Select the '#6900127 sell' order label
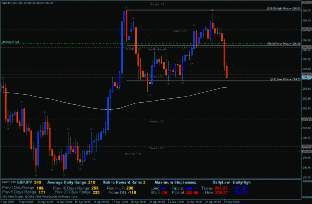312x204 pixels. point(10,42)
